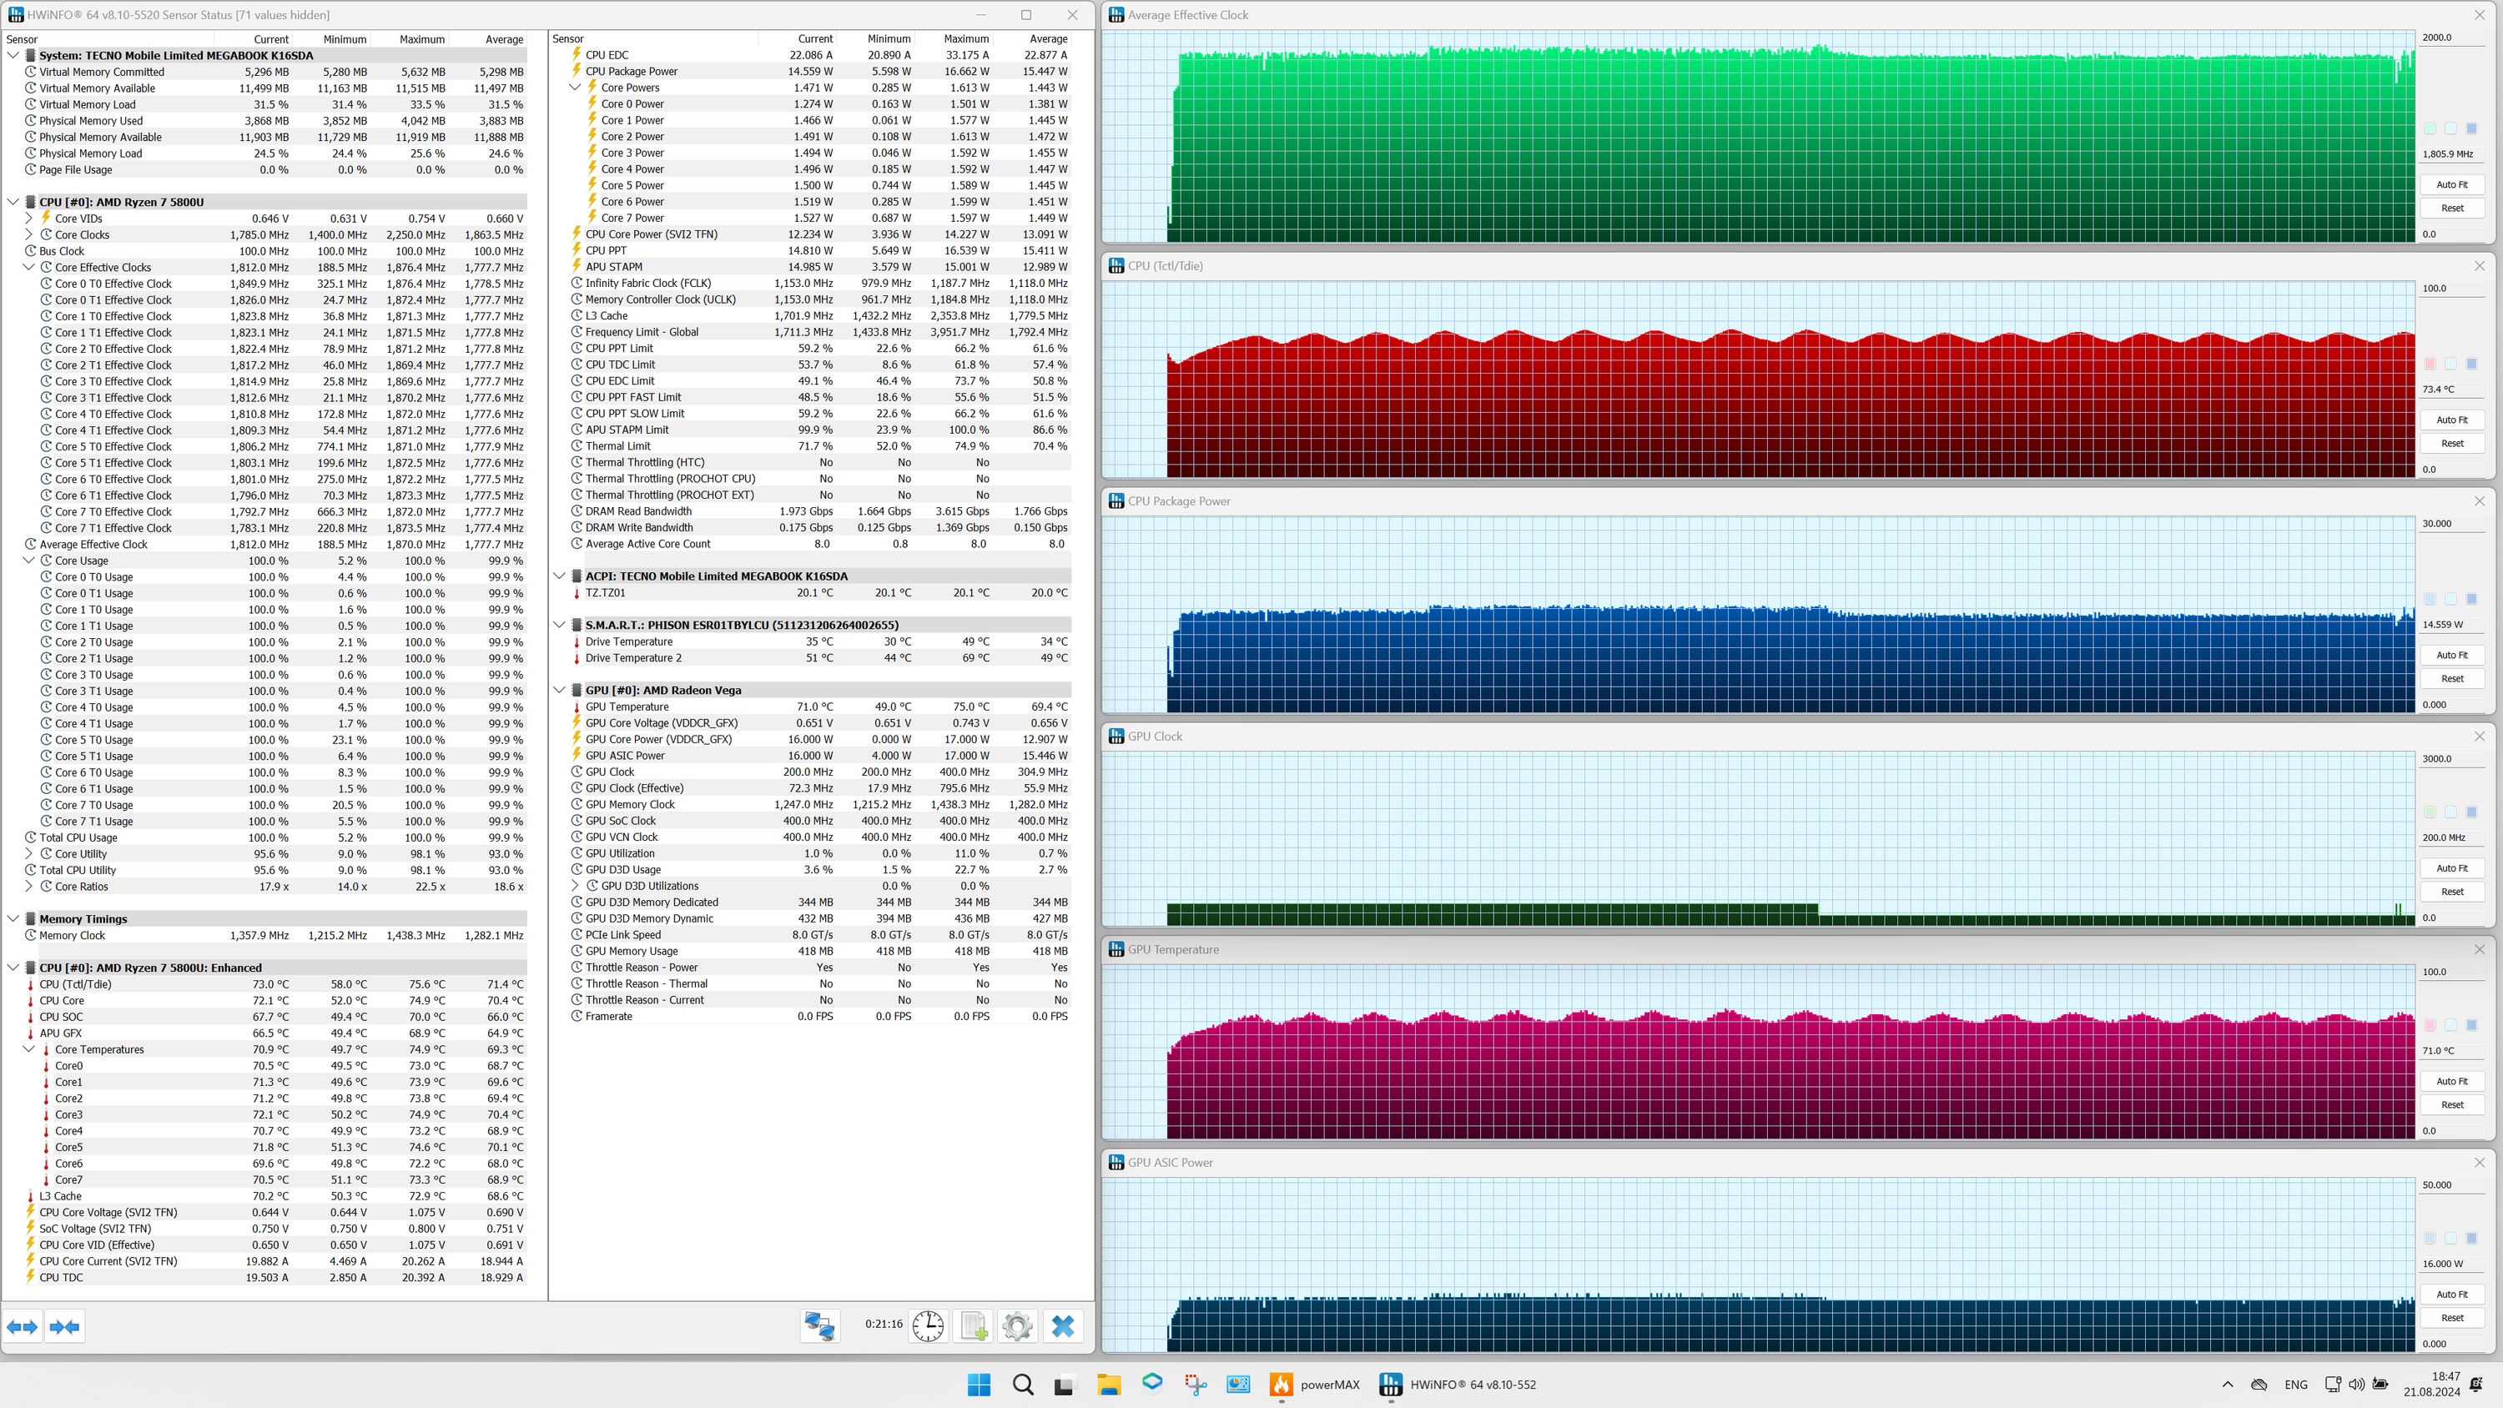
Task: Select the Thermal Throttling (HTC) sensor row
Action: click(644, 463)
